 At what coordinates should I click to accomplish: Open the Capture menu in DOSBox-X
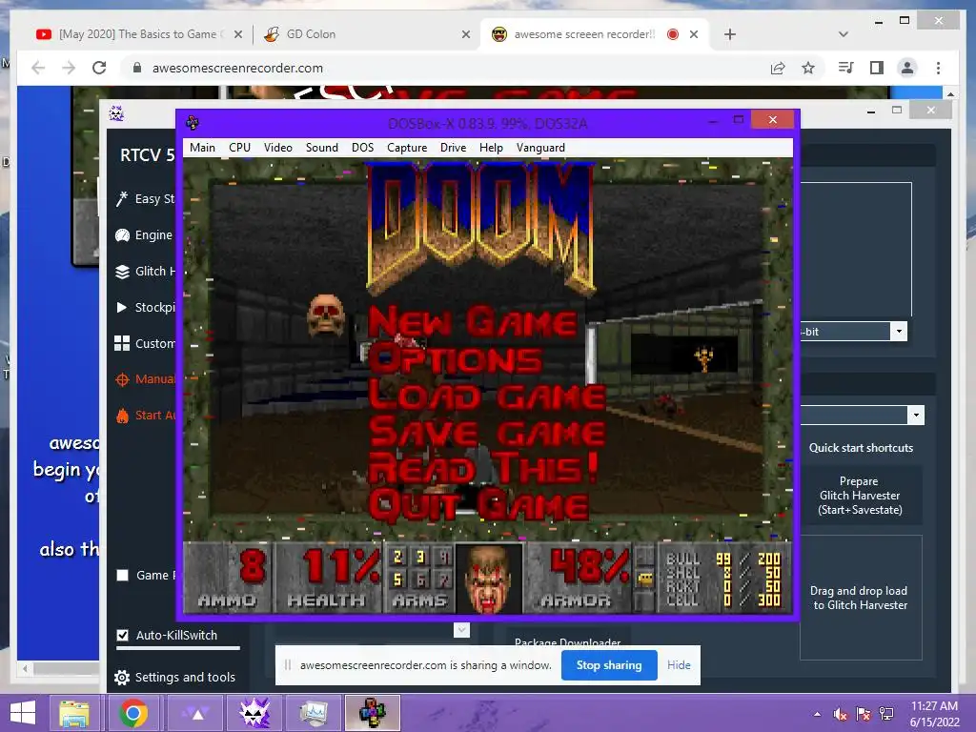click(x=407, y=148)
